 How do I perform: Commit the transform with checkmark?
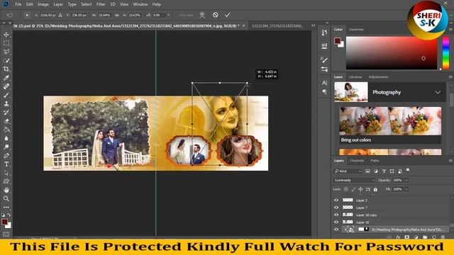coord(228,15)
